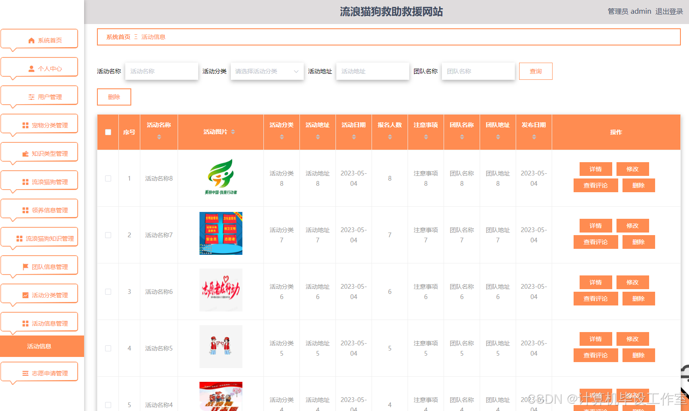Viewport: 689px width, 411px height.
Task: Check the box for row 活动名称7
Action: pos(108,235)
